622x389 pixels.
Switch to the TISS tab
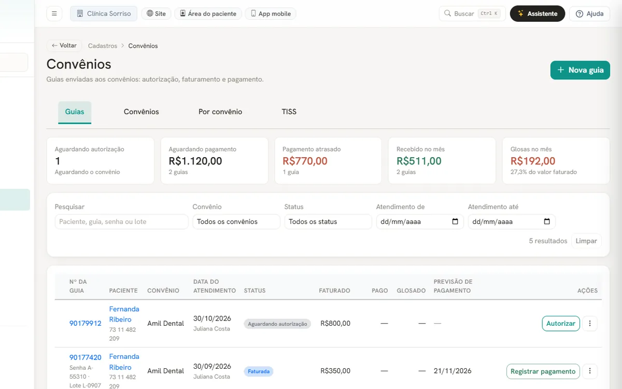(x=289, y=112)
